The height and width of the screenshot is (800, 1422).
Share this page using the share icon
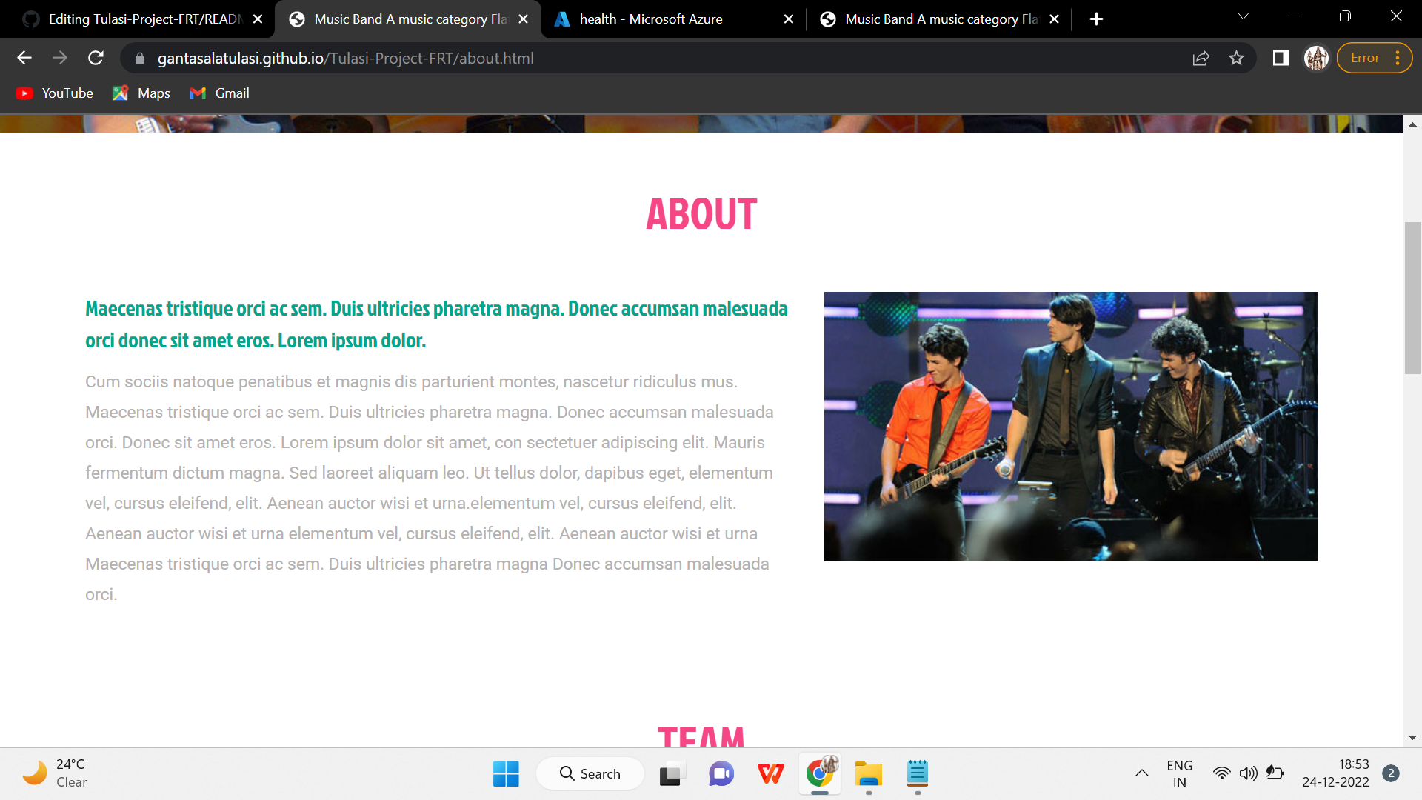click(x=1201, y=58)
